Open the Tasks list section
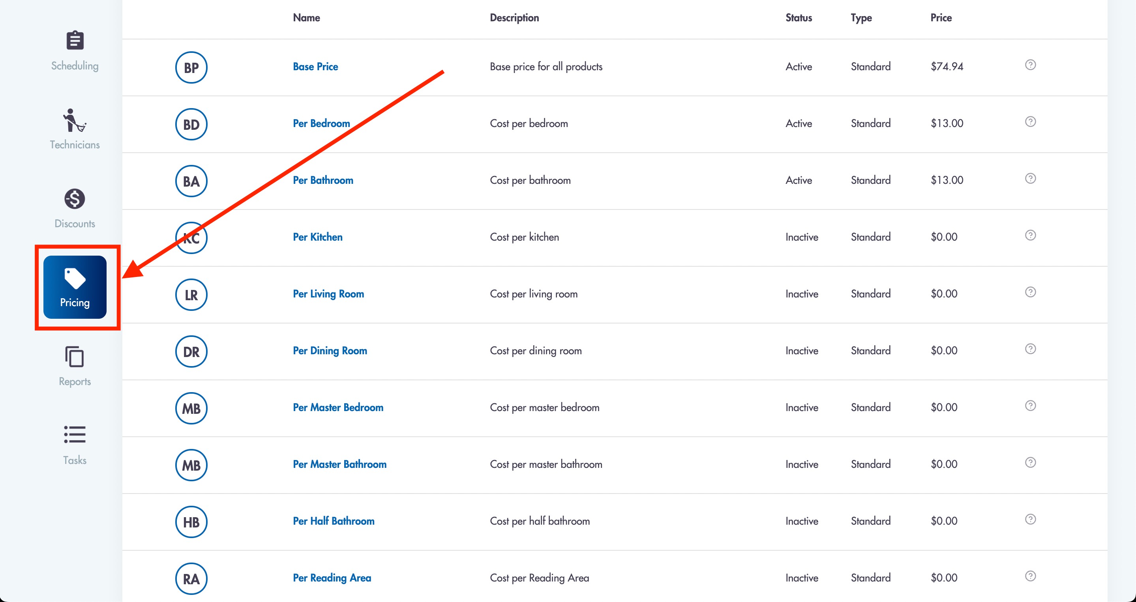Image resolution: width=1136 pixels, height=602 pixels. click(x=75, y=445)
